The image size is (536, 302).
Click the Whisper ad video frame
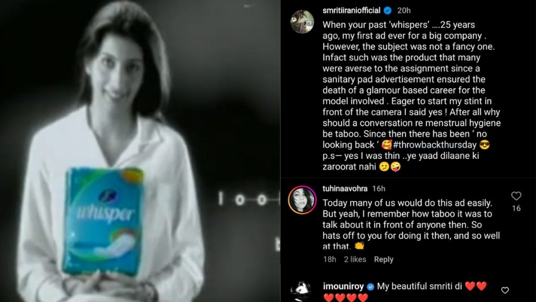coord(140,151)
